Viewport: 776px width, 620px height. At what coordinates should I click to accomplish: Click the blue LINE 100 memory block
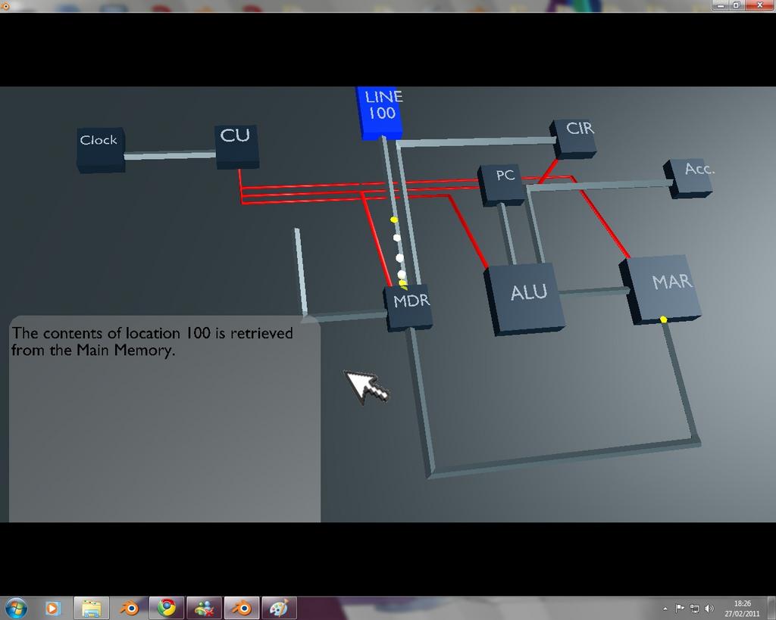[380, 114]
